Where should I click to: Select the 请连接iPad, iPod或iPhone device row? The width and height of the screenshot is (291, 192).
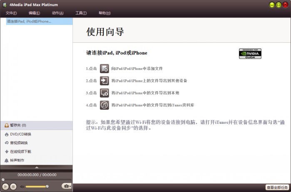click(x=40, y=21)
